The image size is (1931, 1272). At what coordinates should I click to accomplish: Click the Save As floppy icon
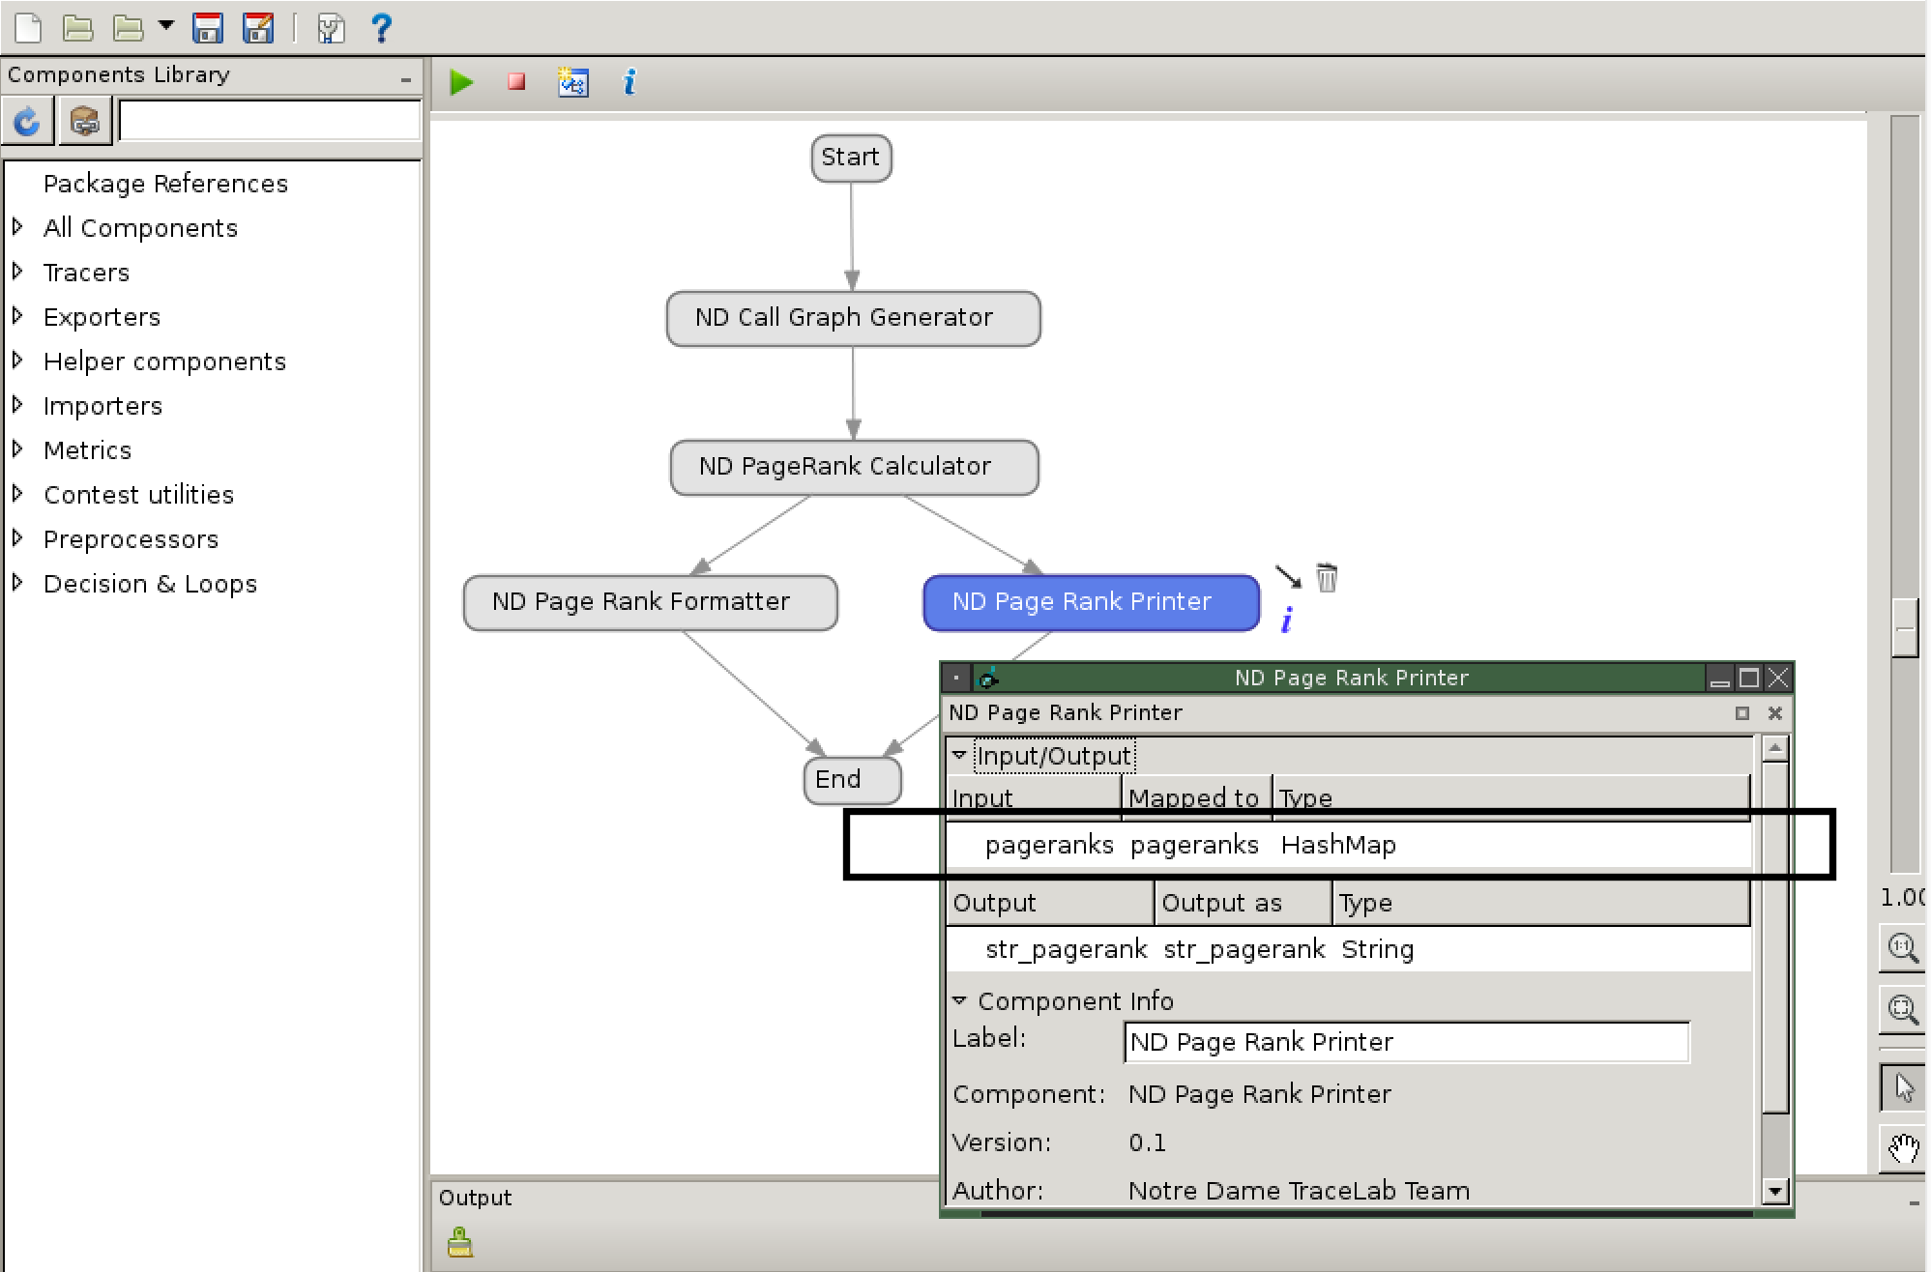tap(258, 28)
